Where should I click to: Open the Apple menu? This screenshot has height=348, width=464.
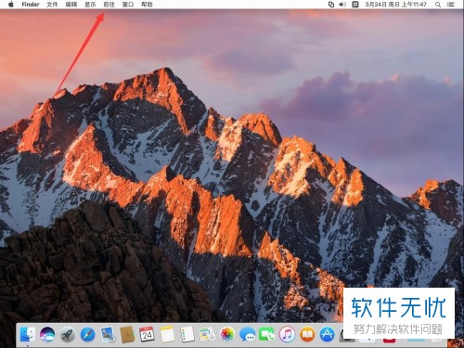[x=11, y=5]
